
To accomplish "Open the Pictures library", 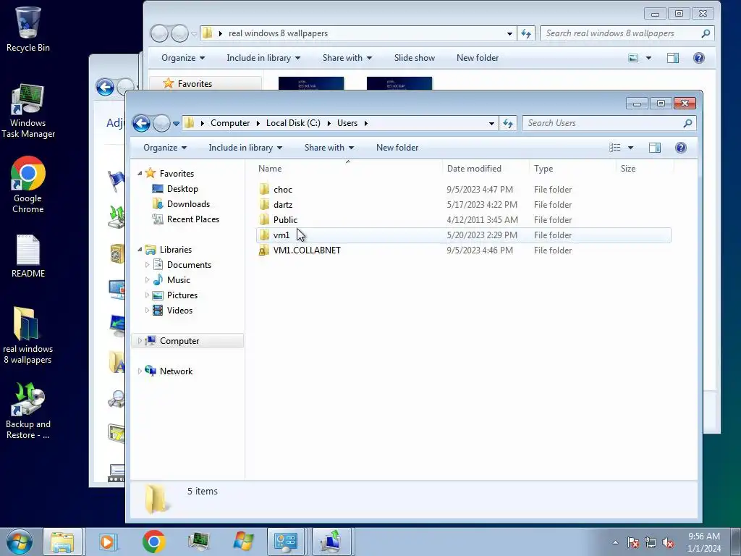I will tap(182, 295).
